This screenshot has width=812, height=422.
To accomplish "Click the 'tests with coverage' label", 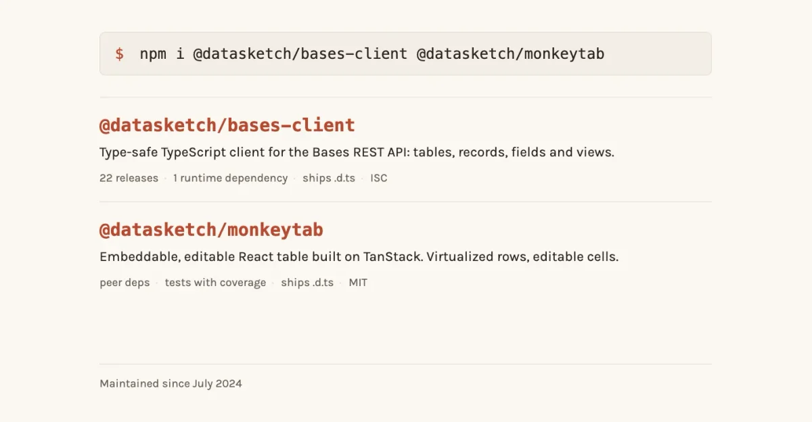I will point(215,283).
